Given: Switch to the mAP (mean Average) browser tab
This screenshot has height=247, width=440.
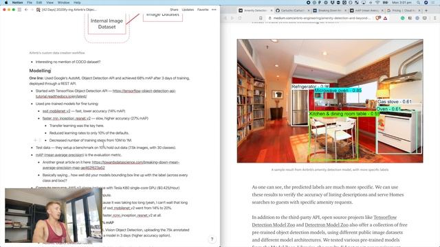Looking at the screenshot, I should [x=366, y=10].
